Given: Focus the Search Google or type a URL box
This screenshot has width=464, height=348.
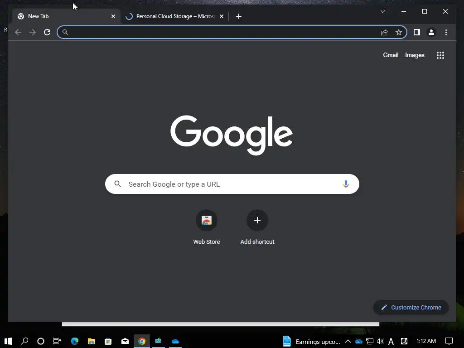Looking at the screenshot, I should [232, 184].
